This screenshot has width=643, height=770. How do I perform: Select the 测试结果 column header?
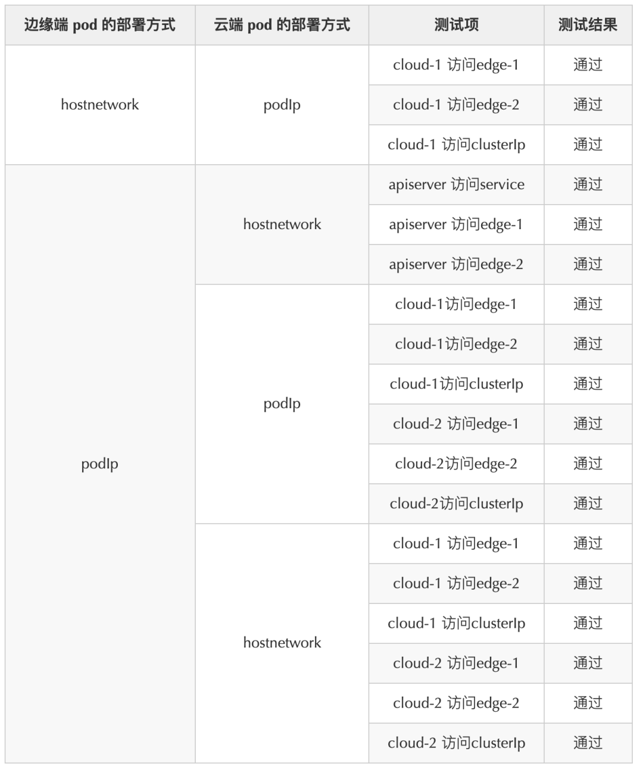(588, 25)
